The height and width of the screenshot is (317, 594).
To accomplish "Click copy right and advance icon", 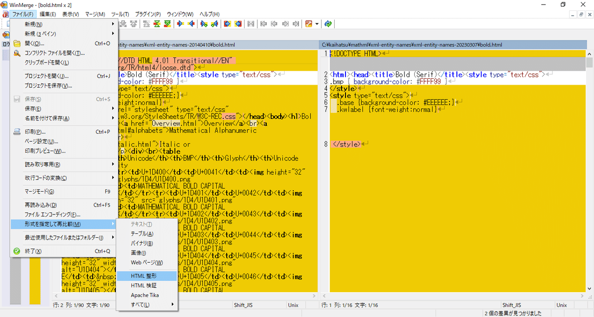I will (x=203, y=24).
